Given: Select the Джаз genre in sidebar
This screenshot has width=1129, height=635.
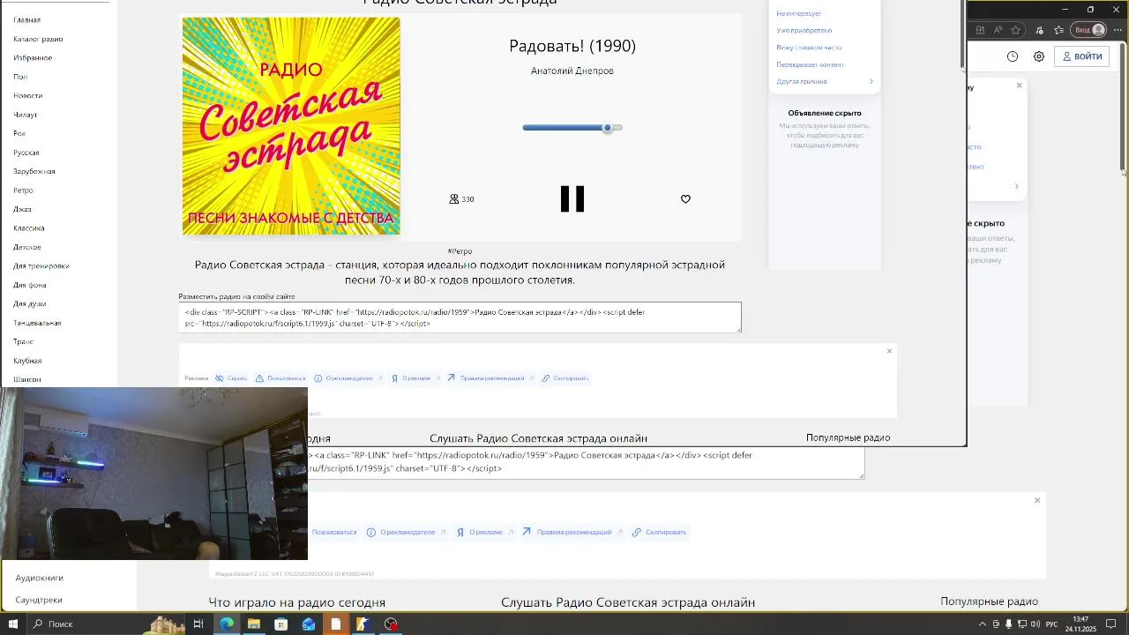Looking at the screenshot, I should 22,209.
